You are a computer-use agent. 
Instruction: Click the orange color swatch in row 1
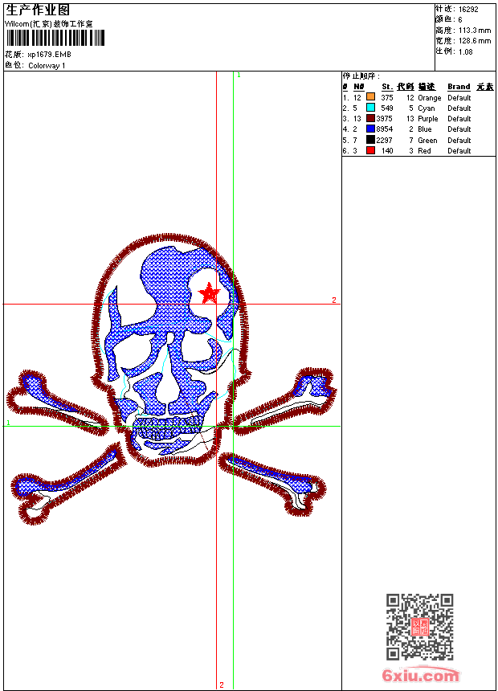click(x=370, y=97)
